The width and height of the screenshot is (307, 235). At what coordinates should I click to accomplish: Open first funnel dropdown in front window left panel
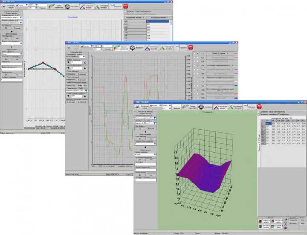click(x=155, y=118)
